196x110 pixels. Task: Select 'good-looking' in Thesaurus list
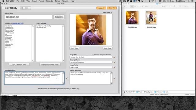[9, 29]
